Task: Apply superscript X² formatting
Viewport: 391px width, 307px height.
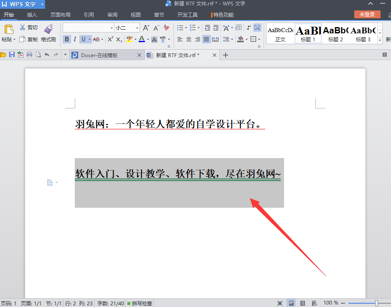Action: click(x=110, y=39)
